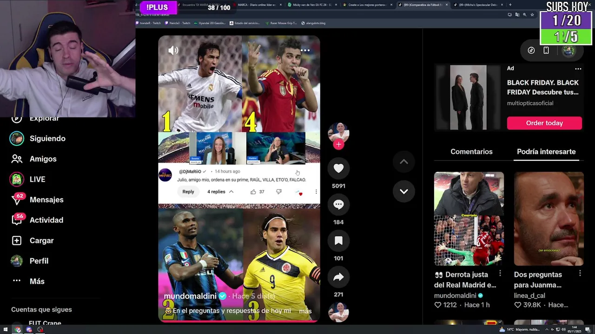Open a new browser tab with plus

510,5
